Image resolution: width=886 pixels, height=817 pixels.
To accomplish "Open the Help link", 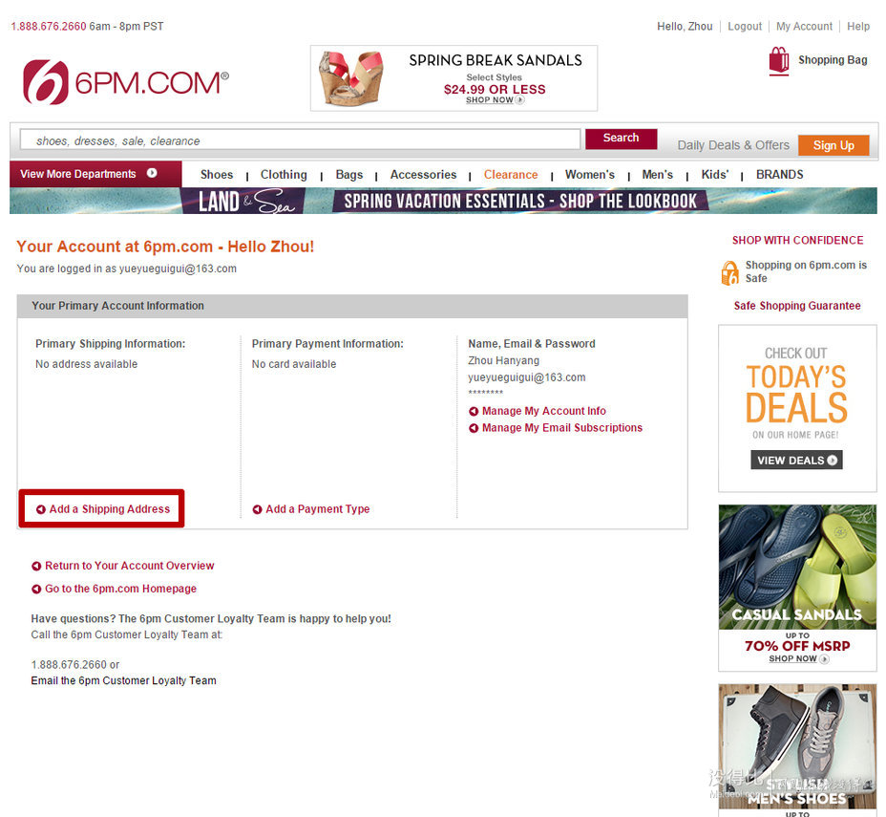I will pos(858,27).
